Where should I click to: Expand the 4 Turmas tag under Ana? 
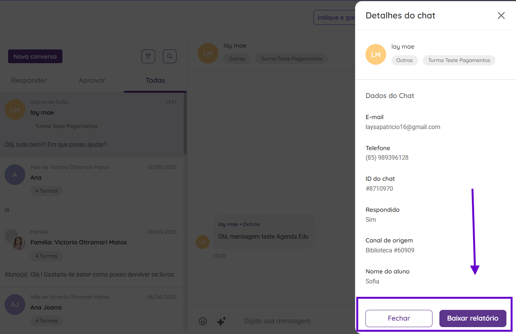(x=46, y=191)
